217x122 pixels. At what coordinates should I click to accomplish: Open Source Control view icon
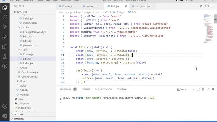click(x=5, y=27)
